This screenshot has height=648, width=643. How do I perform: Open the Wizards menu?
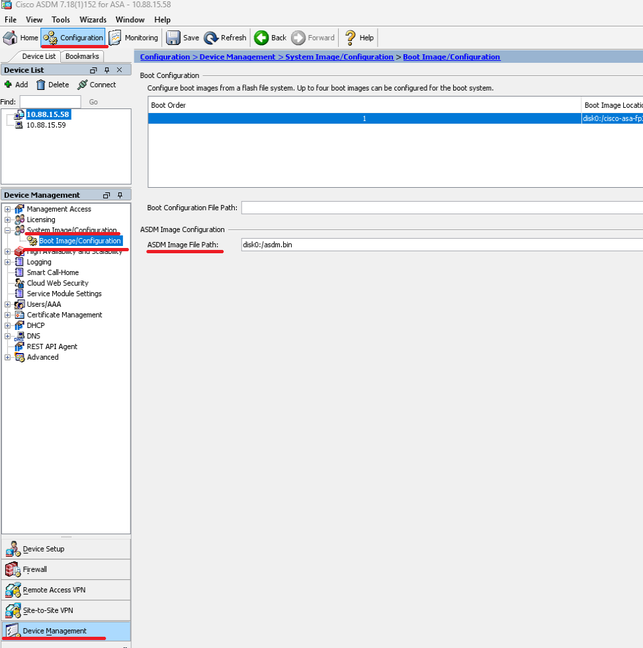(x=93, y=20)
